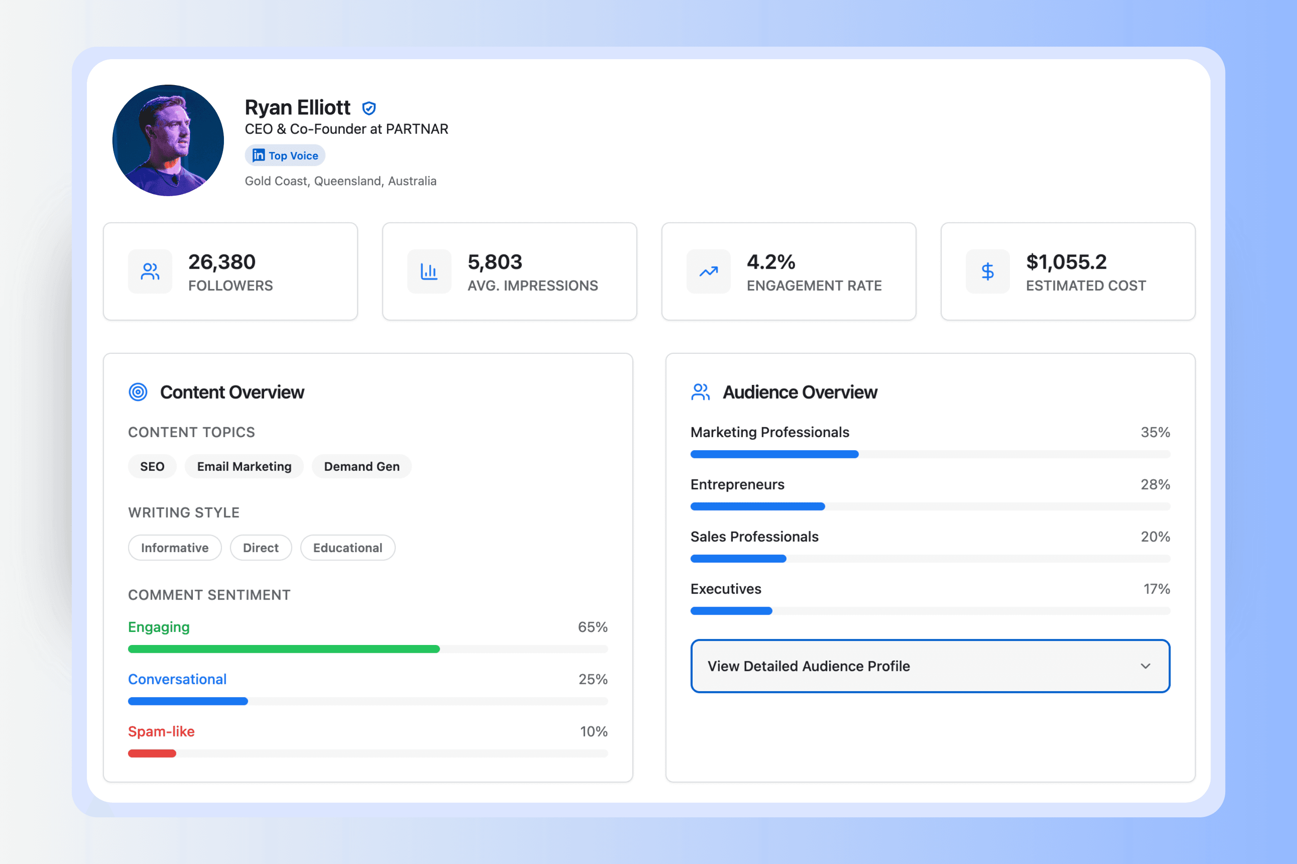Click the target icon beside Content Overview
Viewport: 1297px width, 864px height.
point(138,392)
